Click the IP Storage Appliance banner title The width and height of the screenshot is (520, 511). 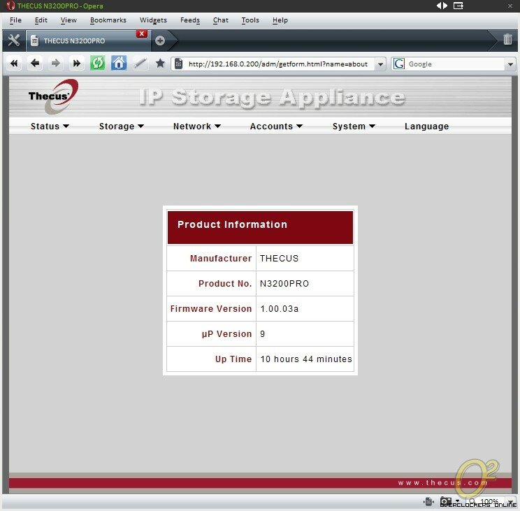point(272,97)
